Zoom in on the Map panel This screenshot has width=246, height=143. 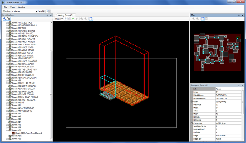pyautogui.click(x=194, y=19)
